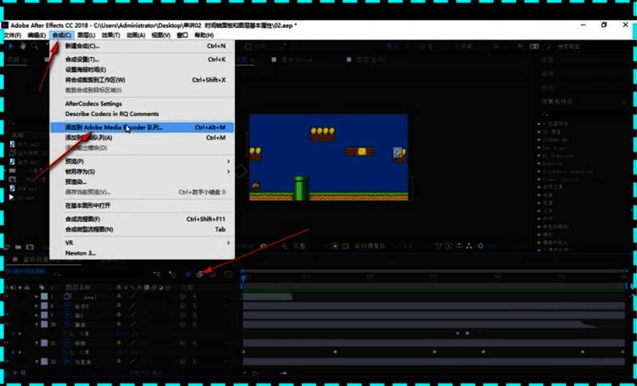The height and width of the screenshot is (386, 637).
Task: Click AfterCodecs Settings entry
Action: (x=93, y=103)
